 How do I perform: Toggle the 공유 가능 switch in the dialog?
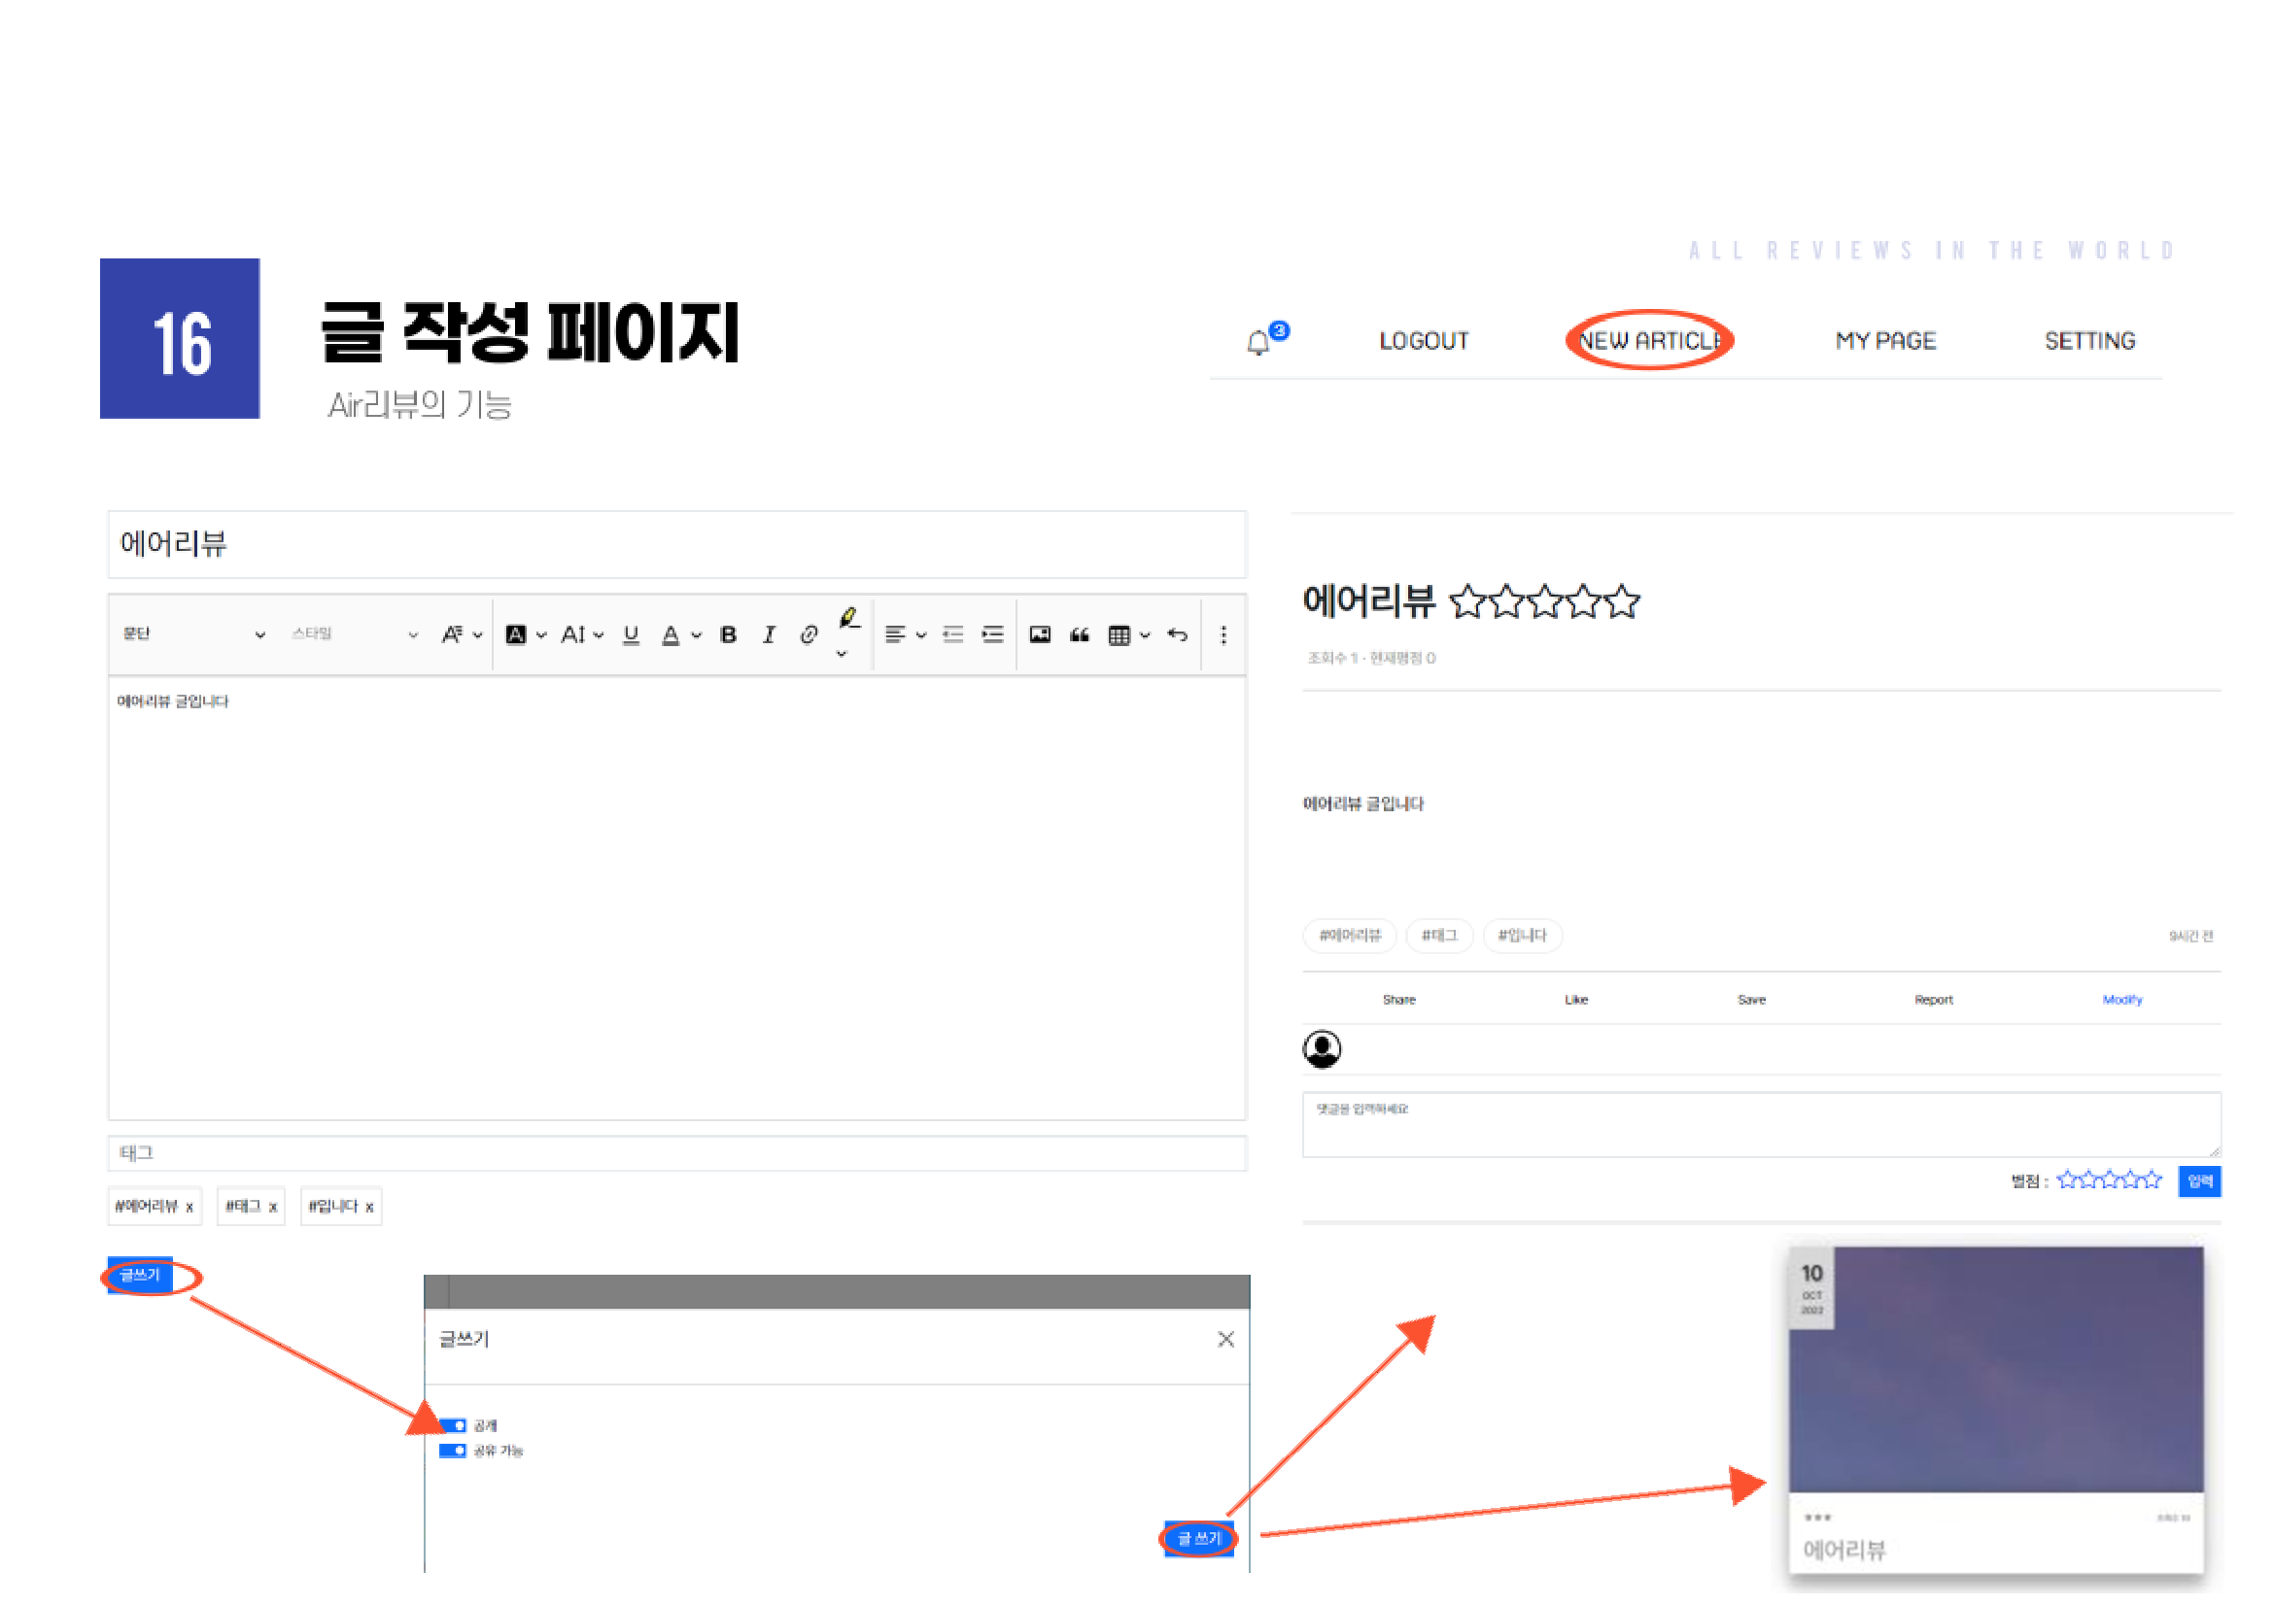(x=453, y=1452)
